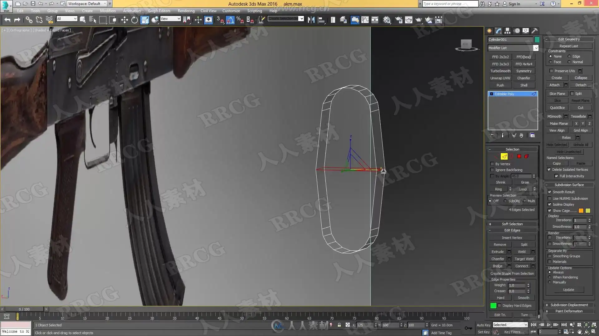Screen dimensions: 599x336
Task: Expand the Soft Selection rollout
Action: pos(512,224)
